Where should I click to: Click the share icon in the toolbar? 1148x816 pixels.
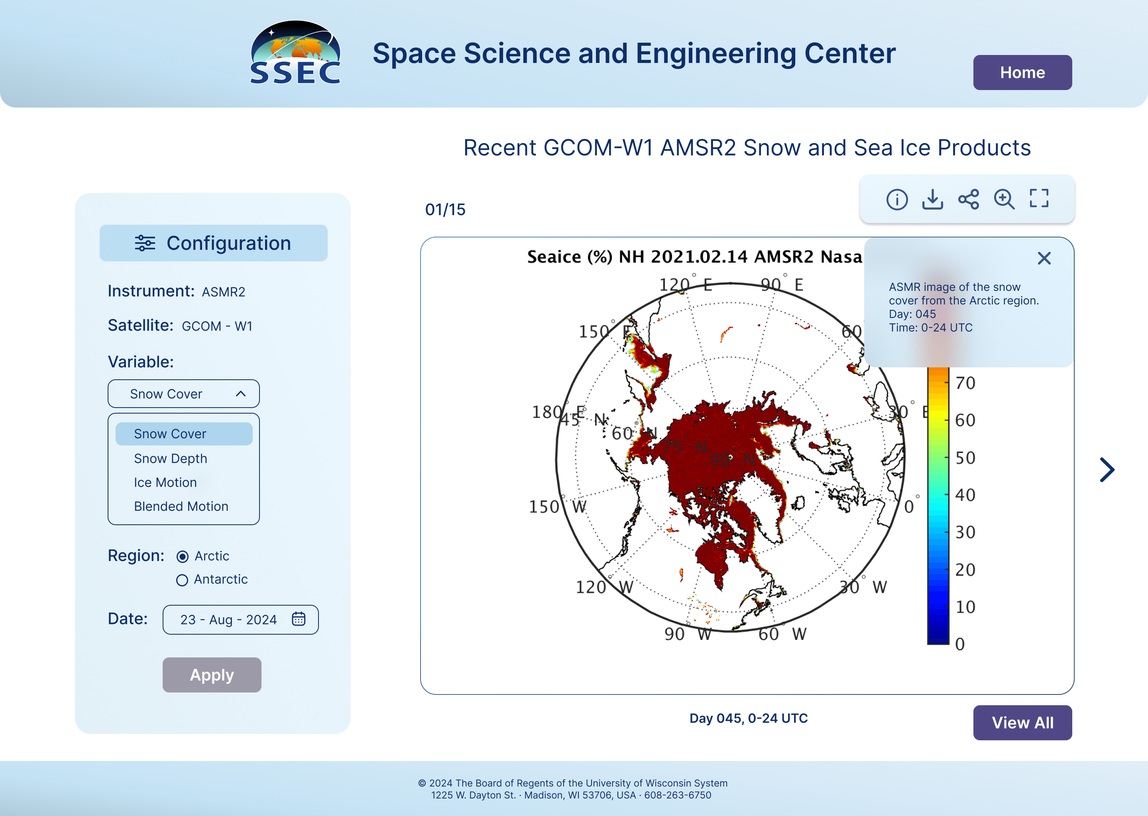pos(968,199)
